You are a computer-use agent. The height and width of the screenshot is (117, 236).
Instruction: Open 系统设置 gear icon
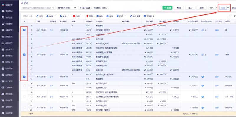point(3,113)
